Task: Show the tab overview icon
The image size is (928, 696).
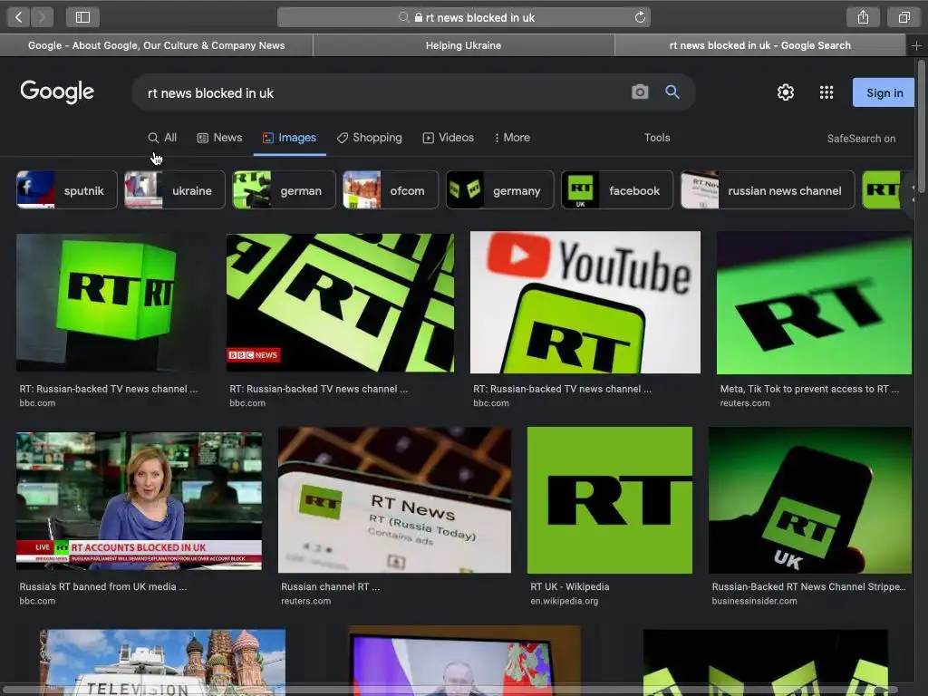Action: (x=904, y=17)
